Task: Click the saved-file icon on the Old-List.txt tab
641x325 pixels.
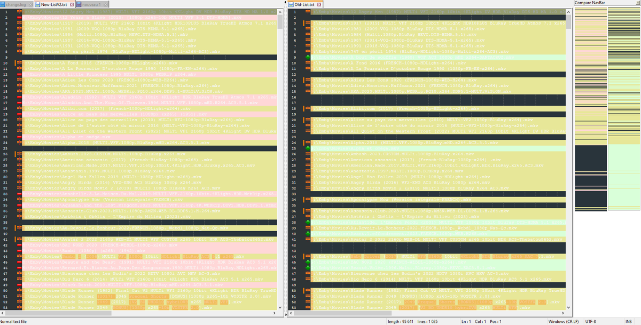Action: coord(292,4)
